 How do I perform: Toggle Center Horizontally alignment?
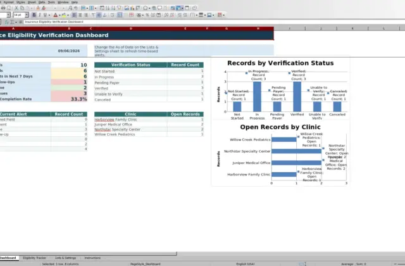click(80, 15)
